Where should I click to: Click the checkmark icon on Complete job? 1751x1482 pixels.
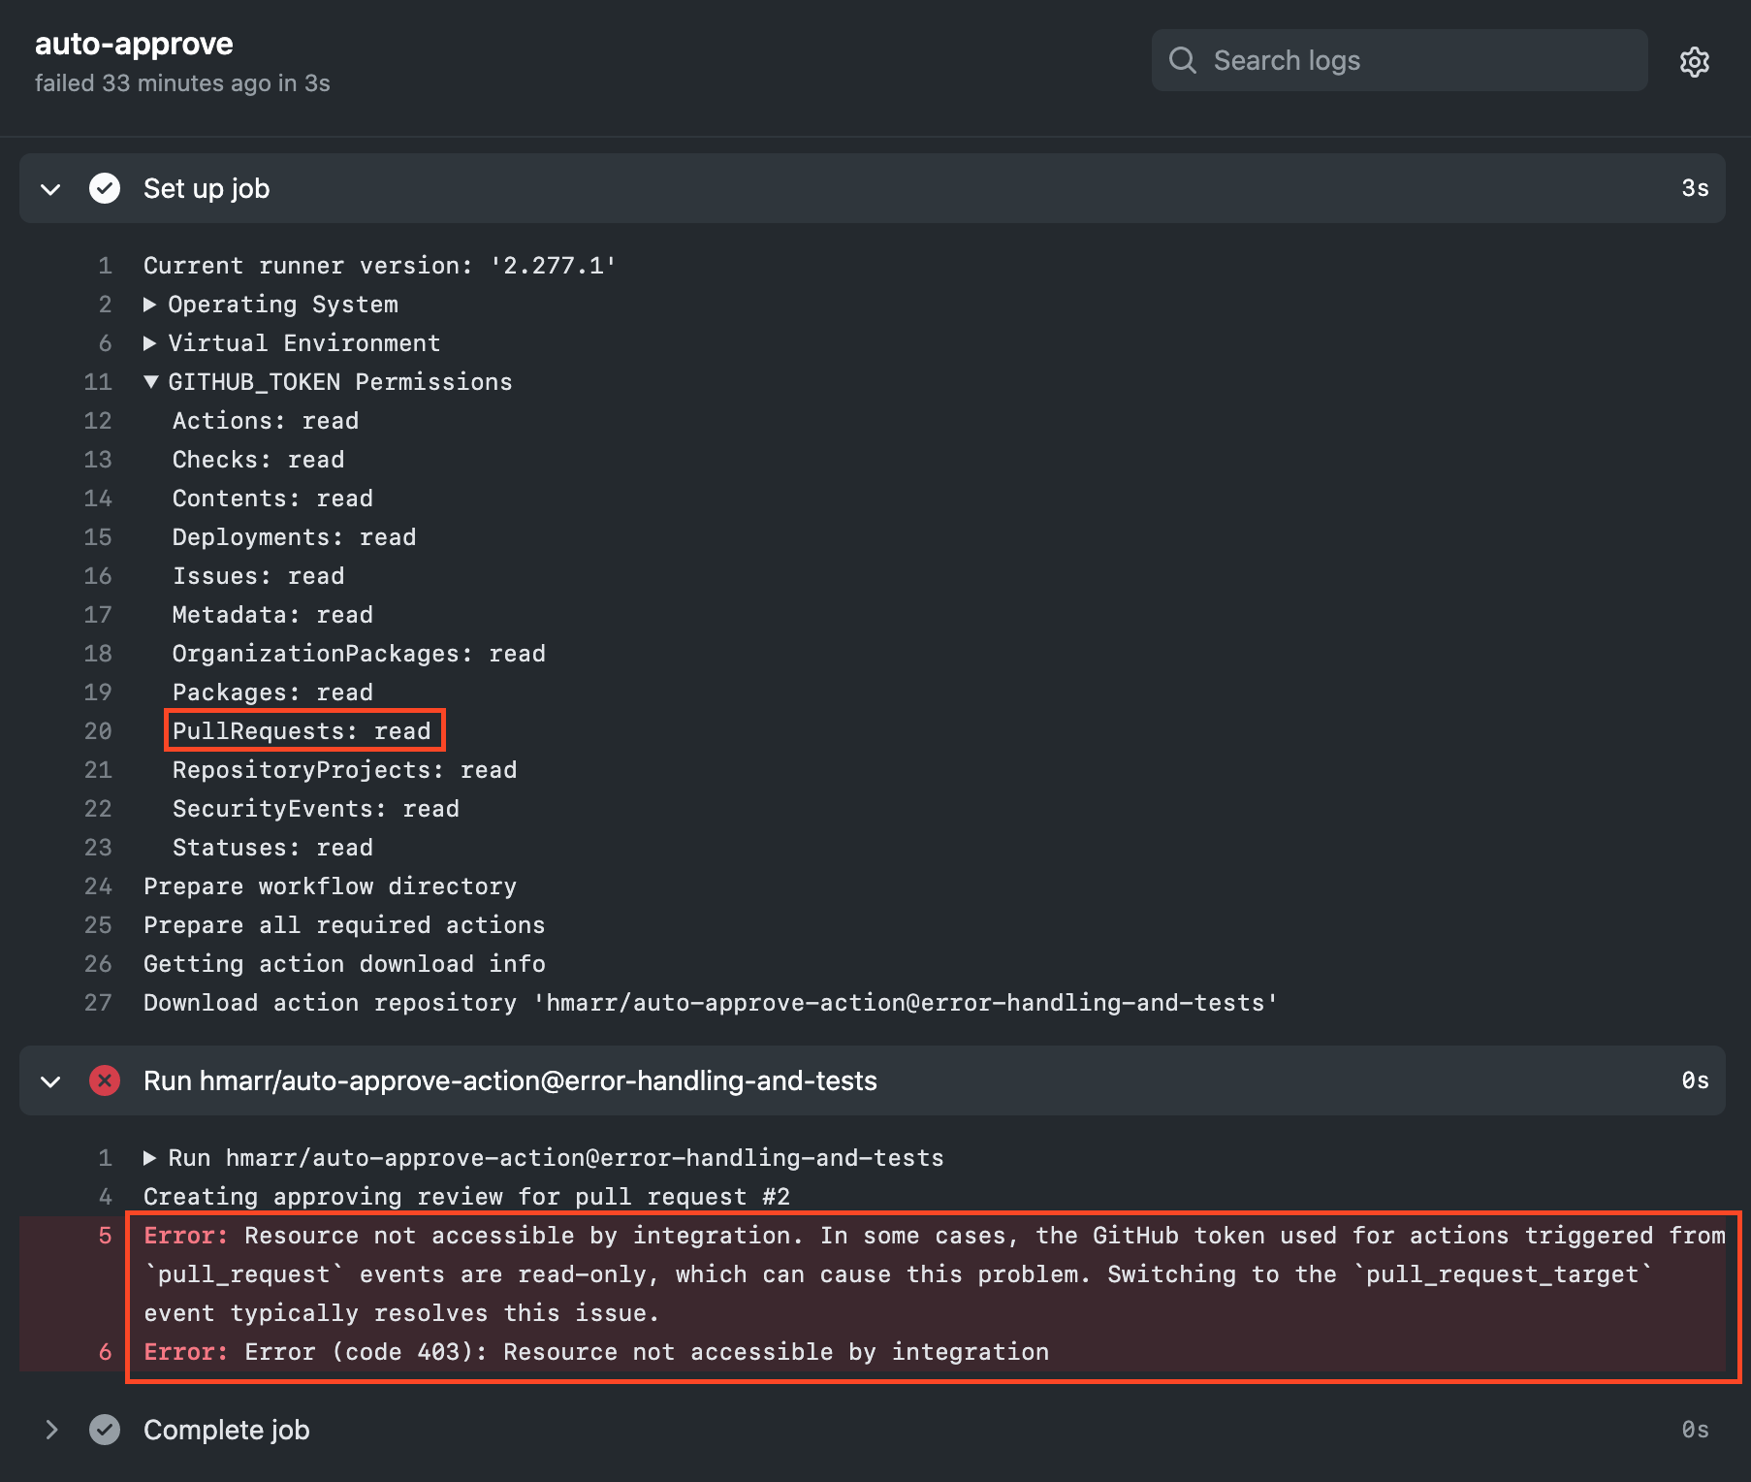(105, 1430)
